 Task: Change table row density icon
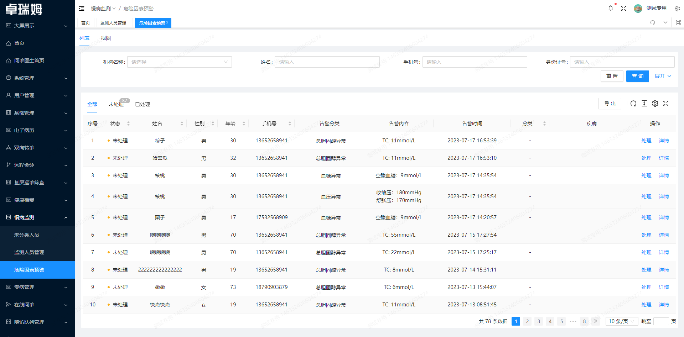pos(644,104)
